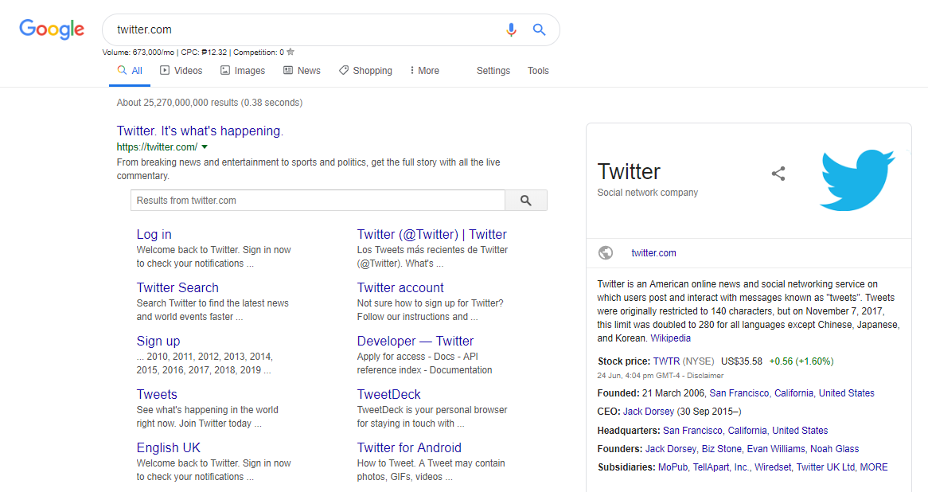Open the English UK sitelink
This screenshot has width=928, height=492.
169,447
